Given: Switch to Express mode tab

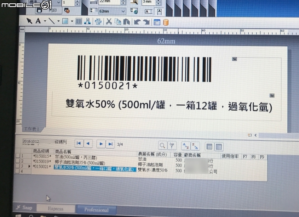Looking at the screenshot, I should point(56,209).
